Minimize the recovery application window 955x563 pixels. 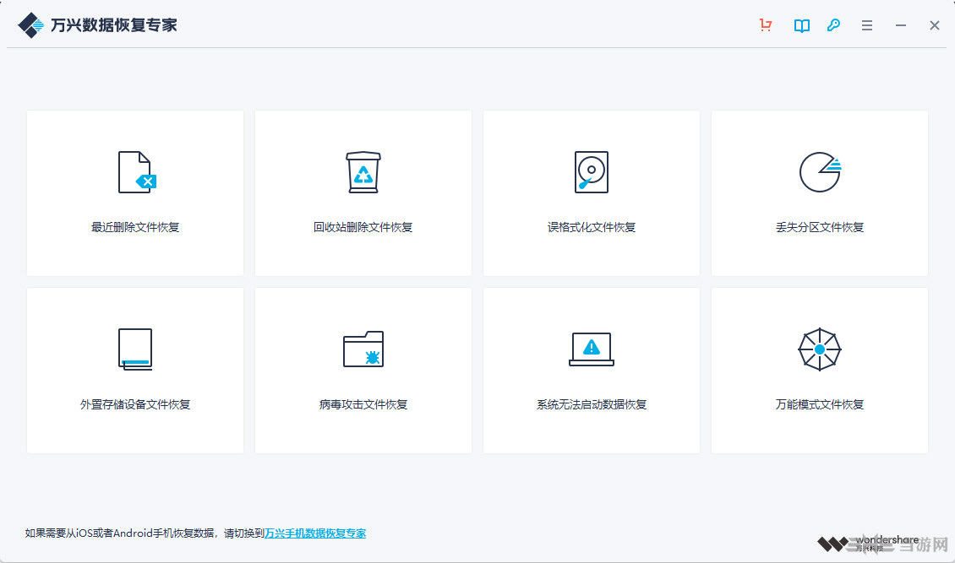[901, 25]
